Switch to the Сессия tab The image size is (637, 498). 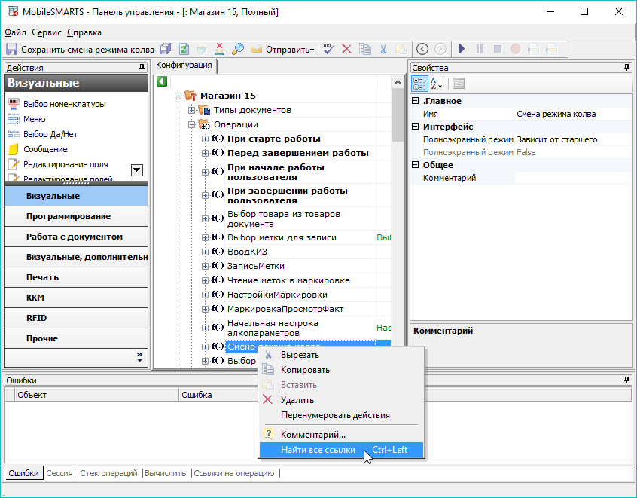(59, 473)
